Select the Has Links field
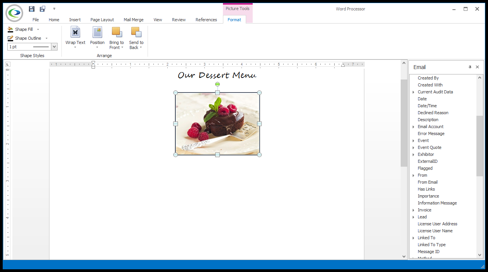Viewport: 488px width, 272px height. 426,189
